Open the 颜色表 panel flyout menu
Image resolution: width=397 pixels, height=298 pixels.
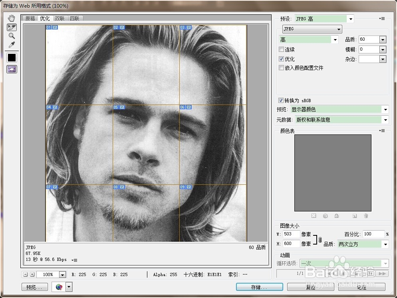pos(382,131)
